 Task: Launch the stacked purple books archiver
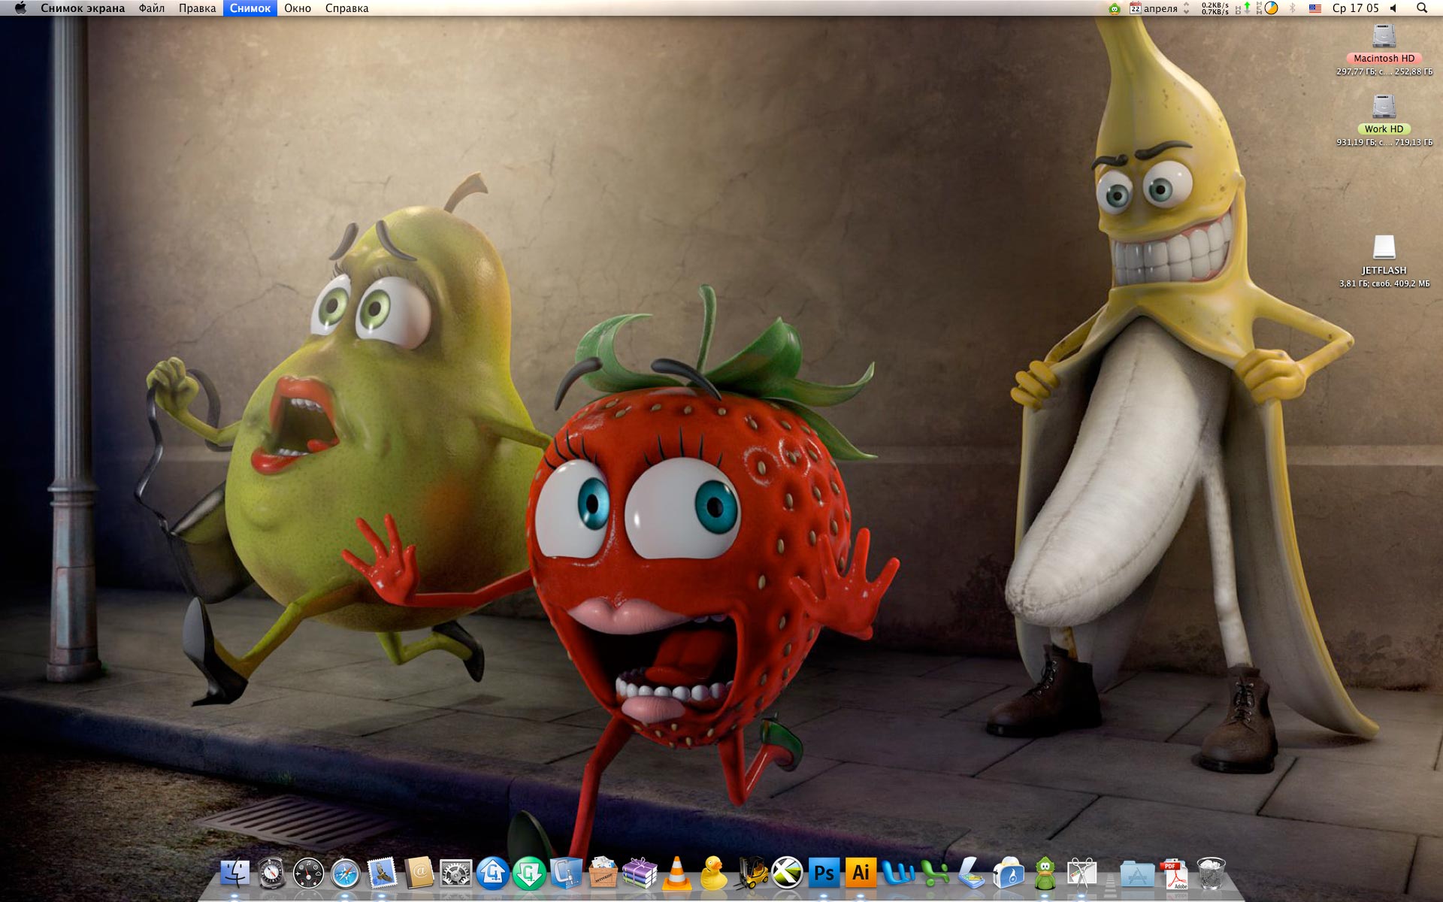640,873
